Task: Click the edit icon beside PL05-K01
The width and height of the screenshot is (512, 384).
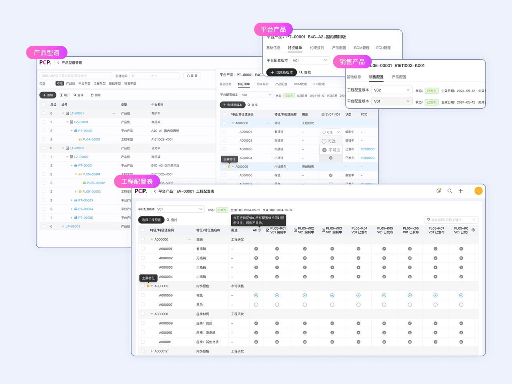Action: pos(268,230)
